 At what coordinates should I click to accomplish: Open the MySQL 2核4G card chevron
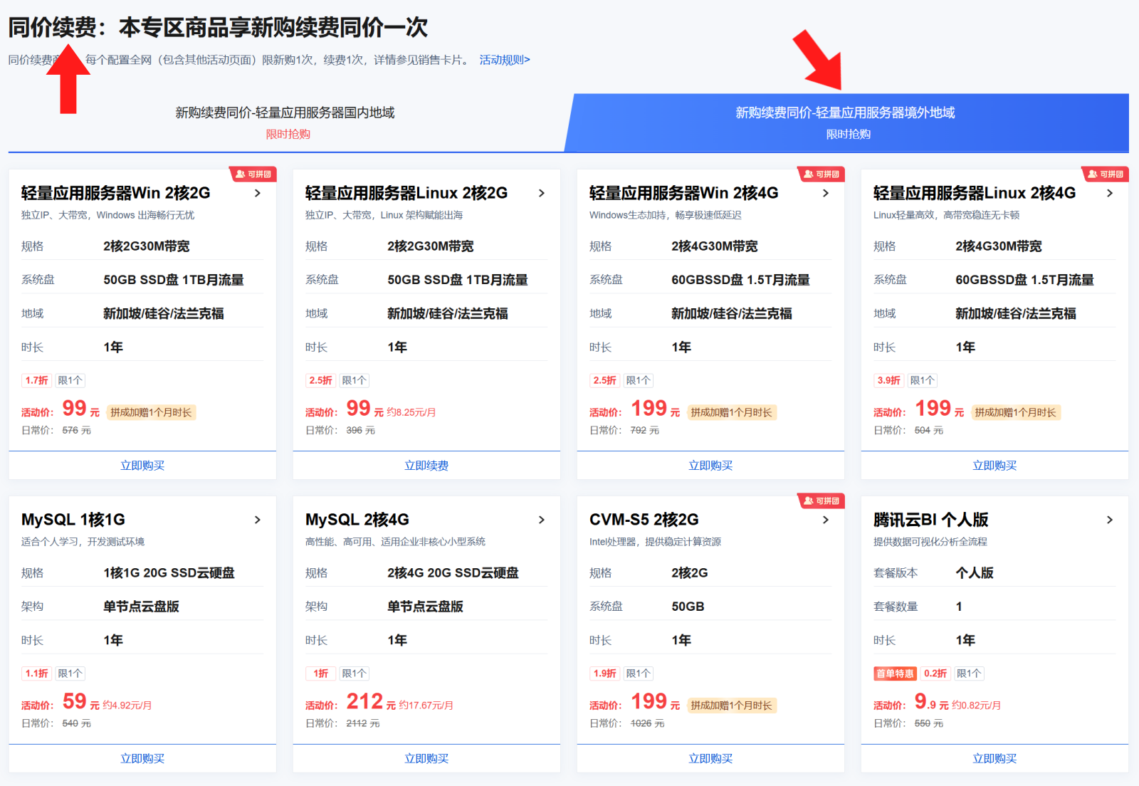pos(542,520)
